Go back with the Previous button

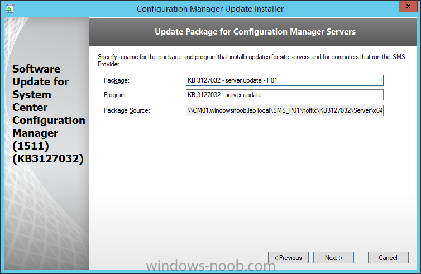288,258
